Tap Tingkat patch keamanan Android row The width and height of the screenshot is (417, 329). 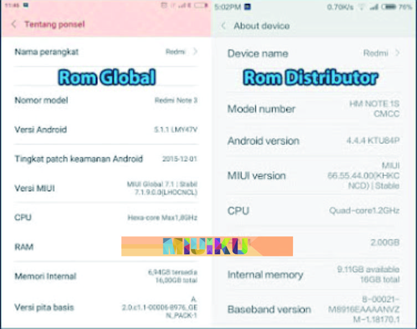tap(106, 159)
